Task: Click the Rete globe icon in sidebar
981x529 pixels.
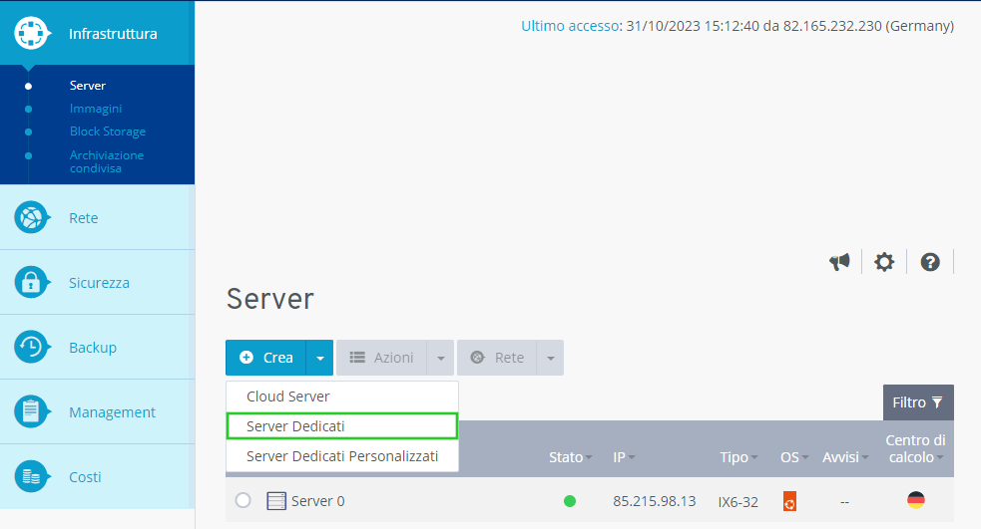Action: click(31, 217)
